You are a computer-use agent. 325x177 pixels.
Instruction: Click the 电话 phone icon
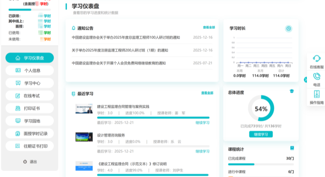coord(317,76)
